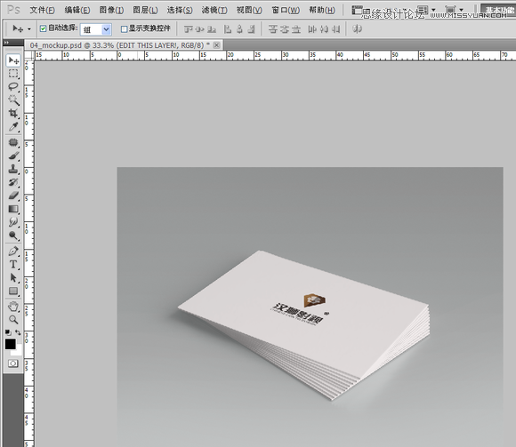Enable the 显示变换控件 checkbox
Viewport: 516px width, 447px height.
point(124,29)
